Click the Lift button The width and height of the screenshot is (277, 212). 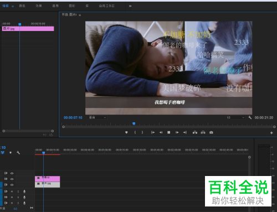(195, 132)
